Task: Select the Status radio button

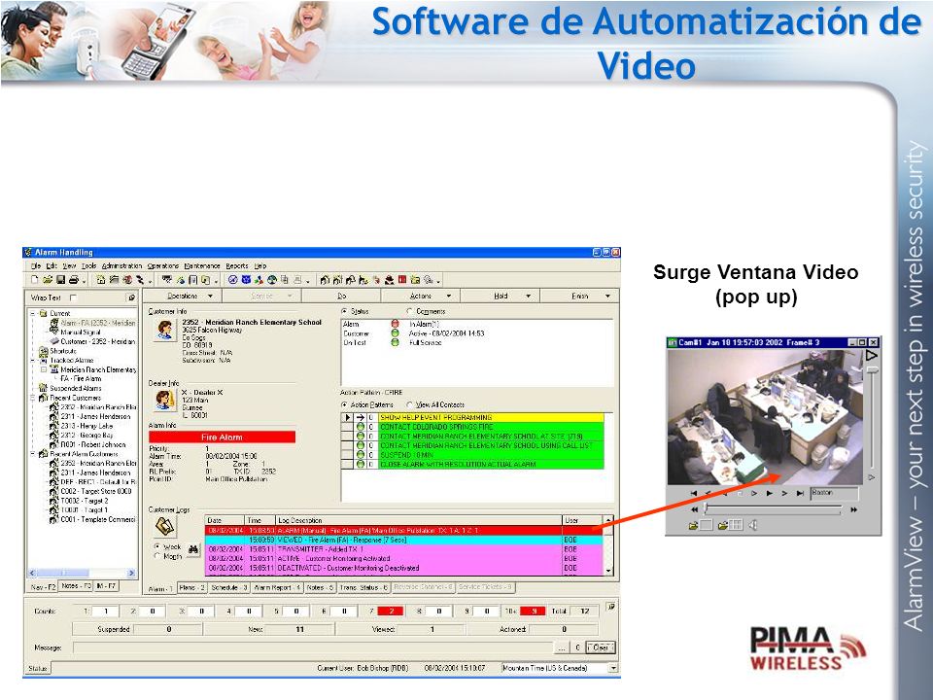Action: (x=344, y=311)
